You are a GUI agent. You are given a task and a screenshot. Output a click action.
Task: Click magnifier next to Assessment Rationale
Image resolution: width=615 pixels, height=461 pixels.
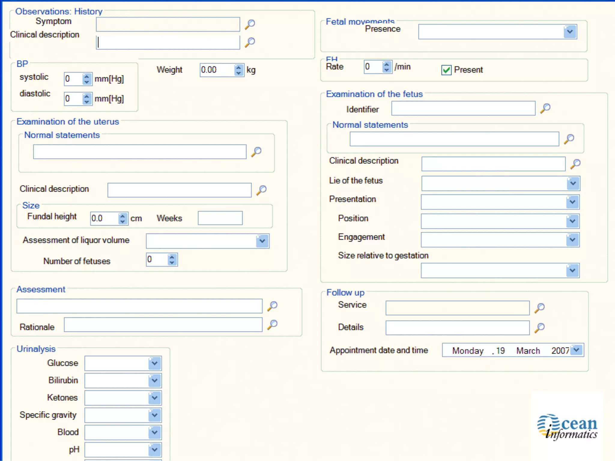272,324
